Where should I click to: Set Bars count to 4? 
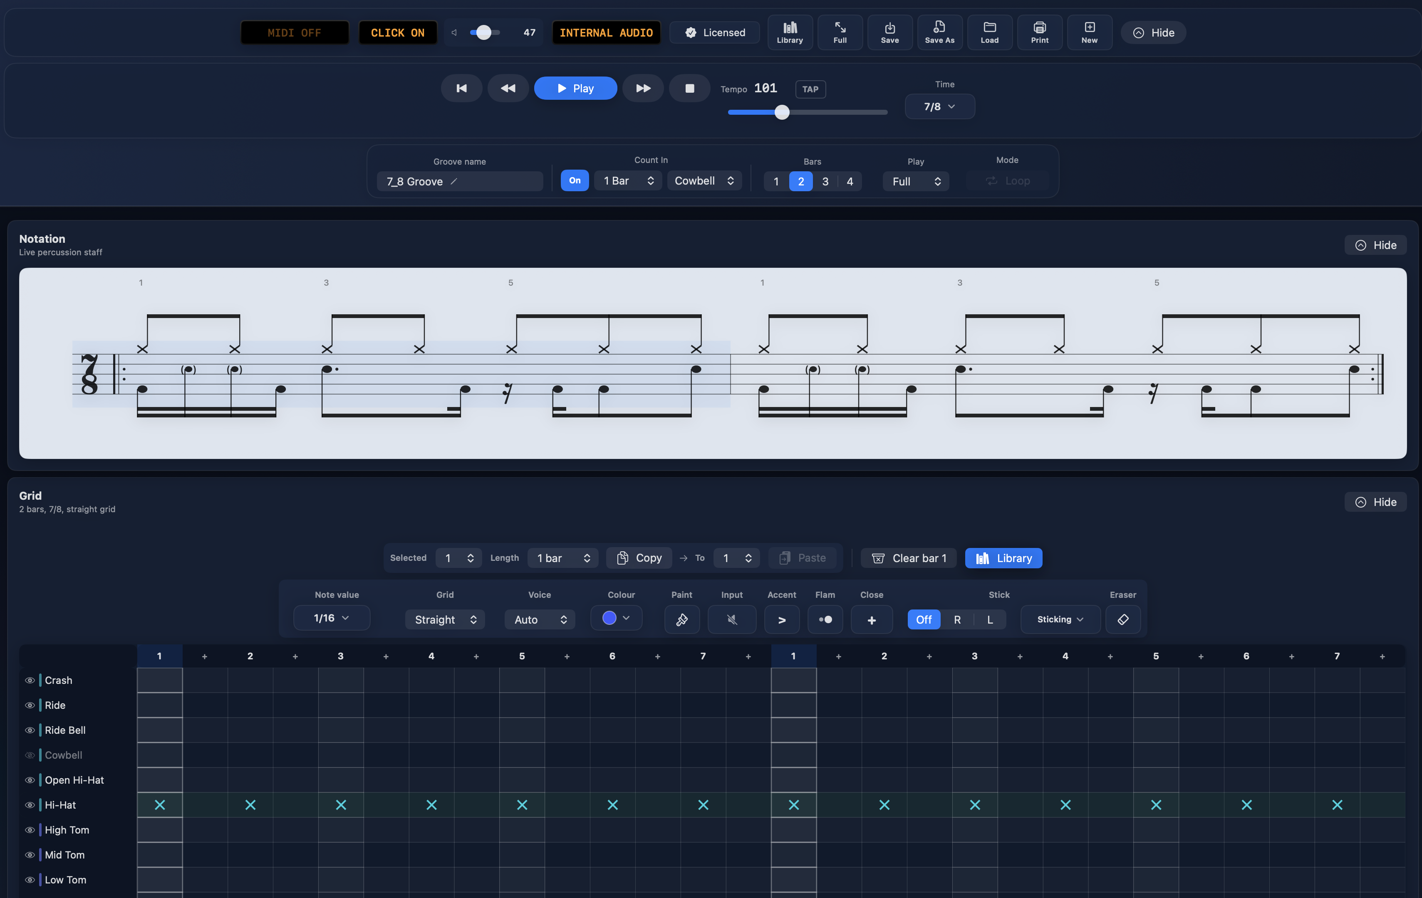(x=850, y=181)
